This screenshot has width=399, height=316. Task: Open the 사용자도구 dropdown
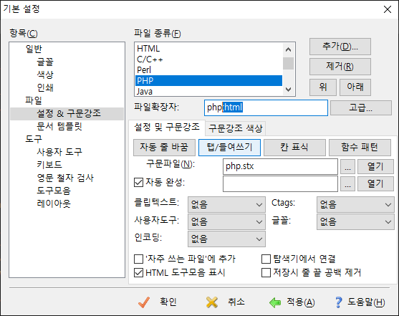point(226,221)
